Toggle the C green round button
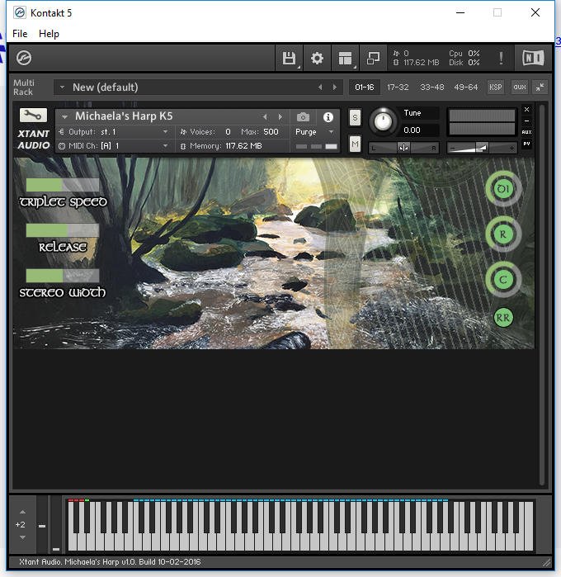This screenshot has width=561, height=577. [503, 280]
